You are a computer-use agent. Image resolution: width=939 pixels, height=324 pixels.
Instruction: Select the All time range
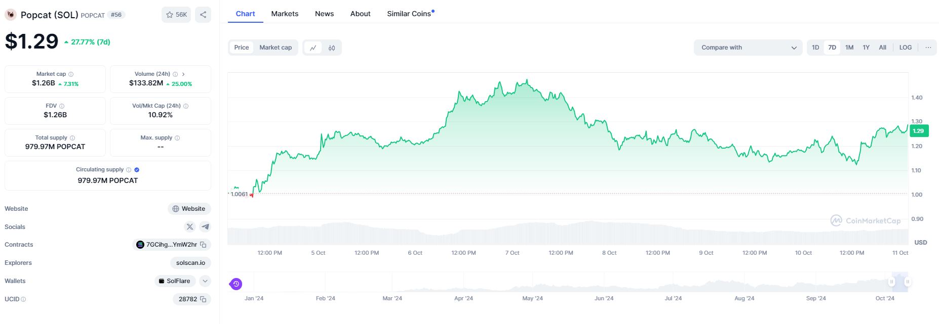tap(883, 48)
